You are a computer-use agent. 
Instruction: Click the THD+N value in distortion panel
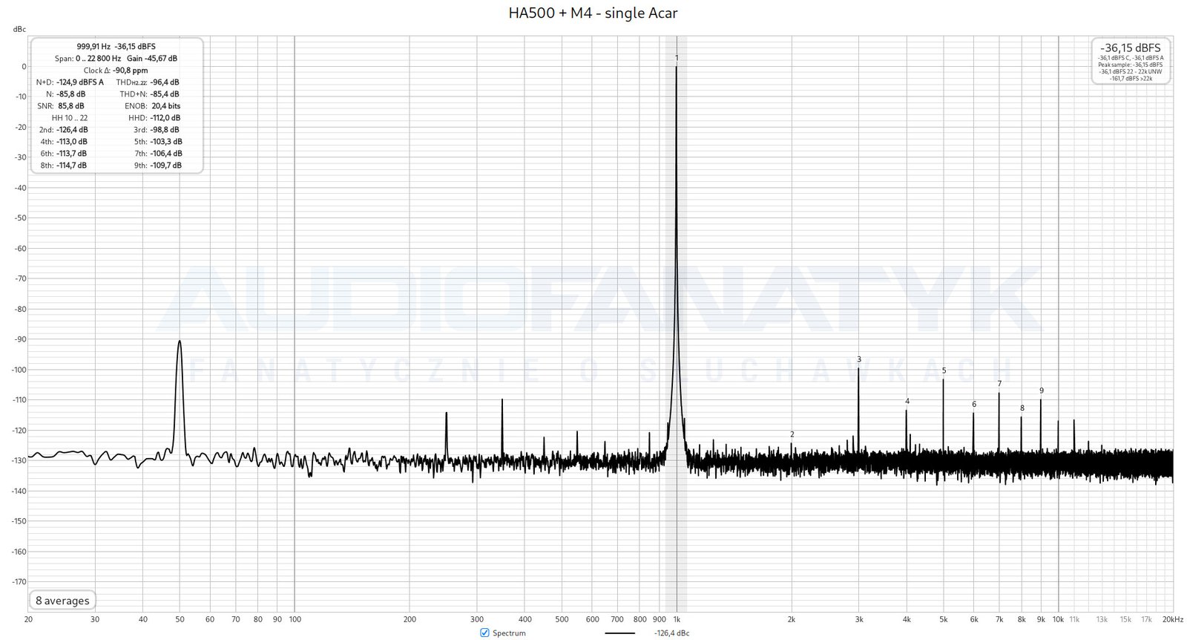pyautogui.click(x=165, y=94)
